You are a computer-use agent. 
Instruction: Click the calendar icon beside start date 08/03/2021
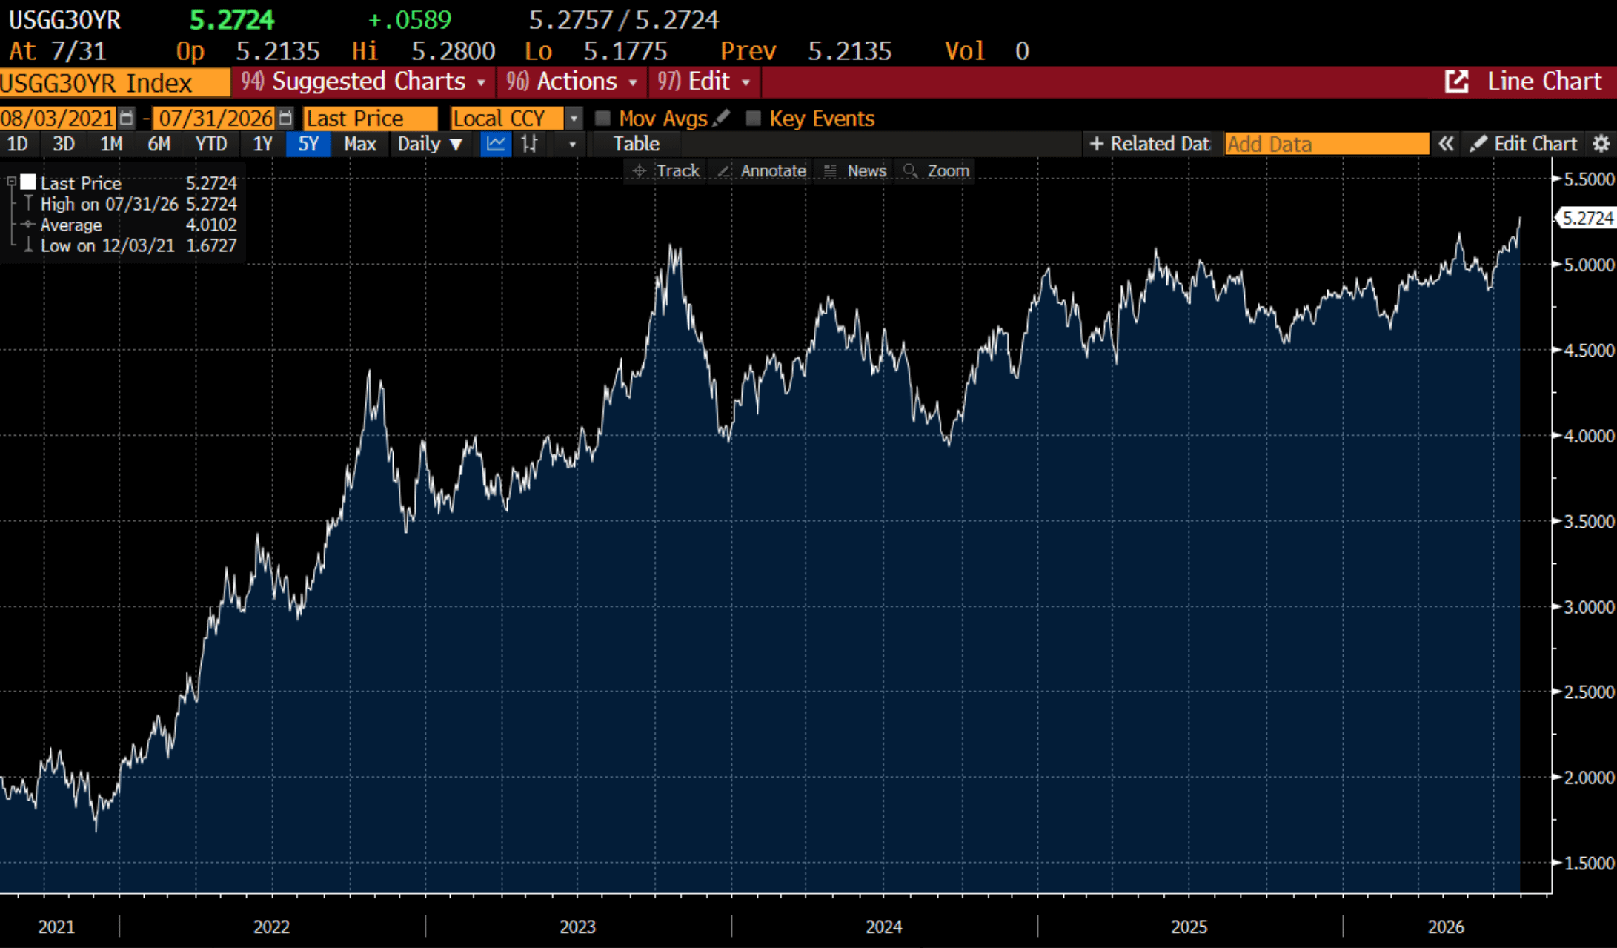[x=127, y=118]
